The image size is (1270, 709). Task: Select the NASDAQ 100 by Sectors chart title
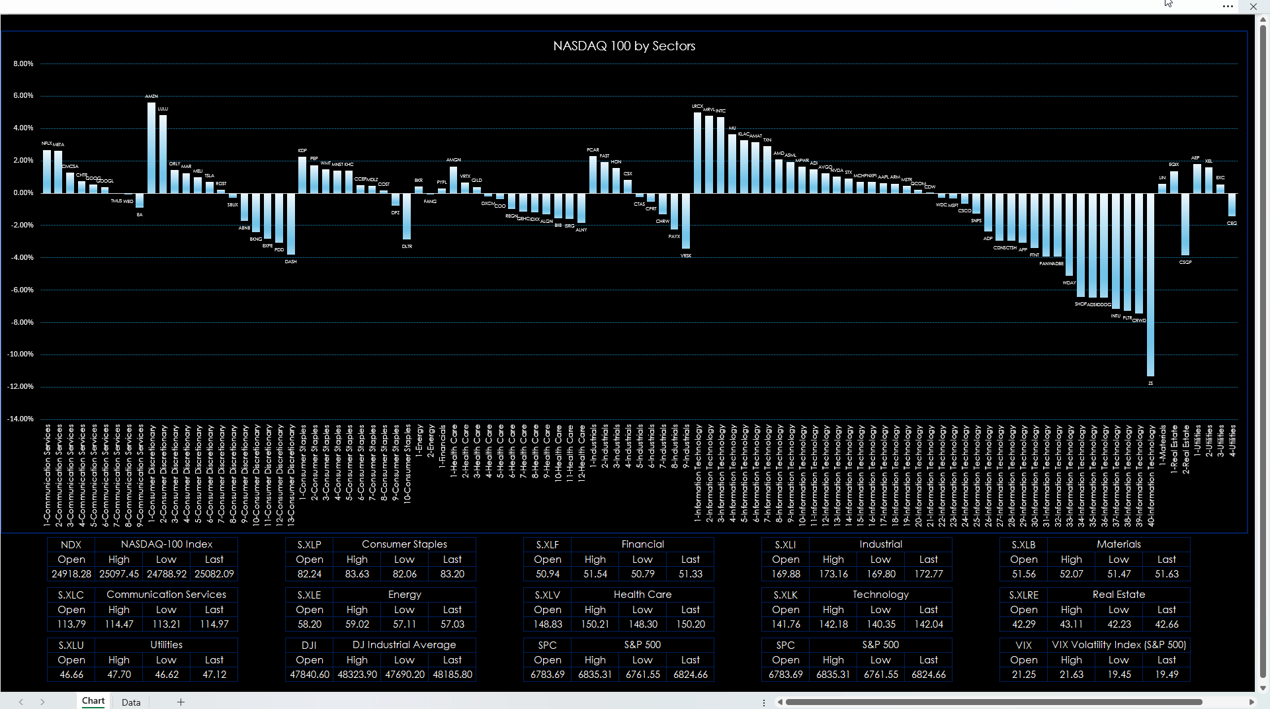624,46
